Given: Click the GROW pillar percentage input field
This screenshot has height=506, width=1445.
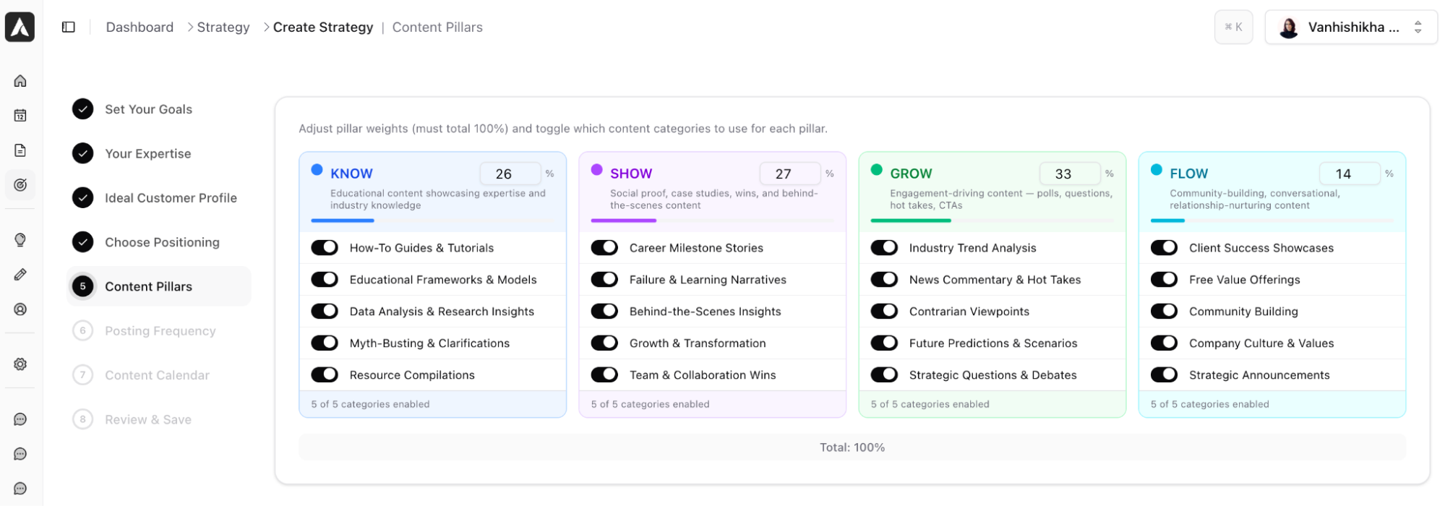Looking at the screenshot, I should coord(1069,173).
